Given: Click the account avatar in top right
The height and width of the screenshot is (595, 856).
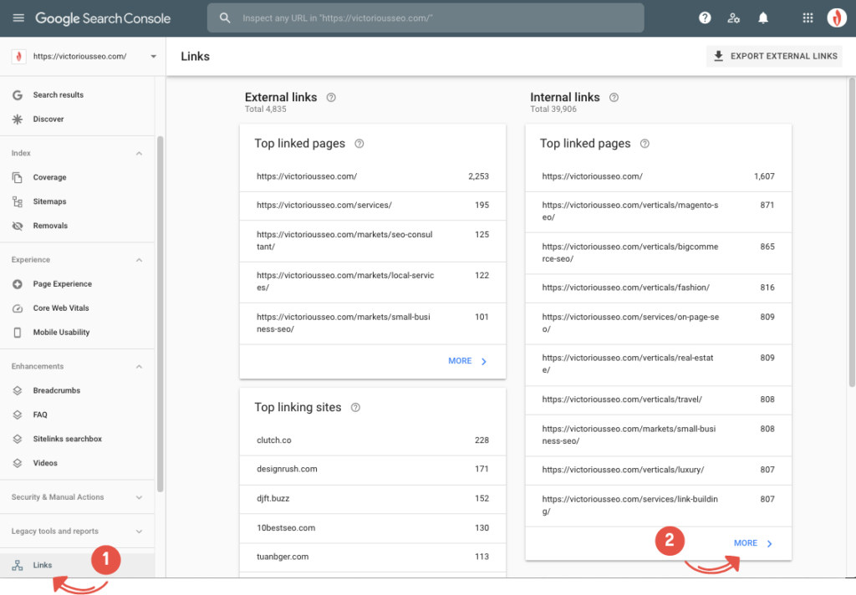Looking at the screenshot, I should point(836,18).
